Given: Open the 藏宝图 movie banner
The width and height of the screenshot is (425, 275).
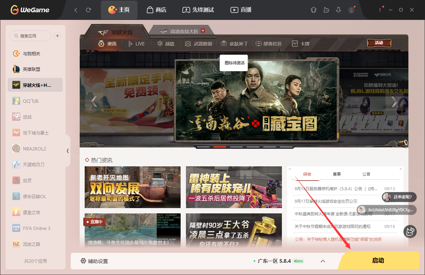Looking at the screenshot, I should click(256, 101).
